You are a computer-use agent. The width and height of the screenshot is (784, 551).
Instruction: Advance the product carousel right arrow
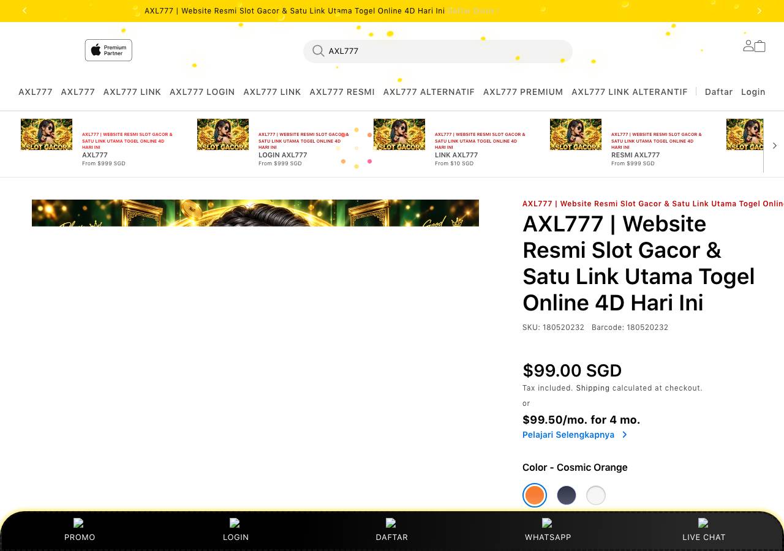coord(775,145)
